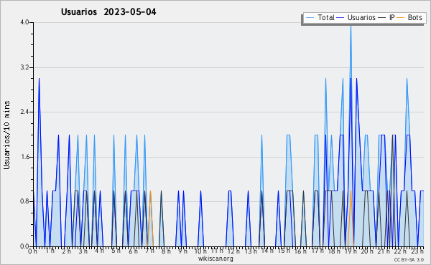
Task: Click the '7 h' x-axis label
Action: 149,251
